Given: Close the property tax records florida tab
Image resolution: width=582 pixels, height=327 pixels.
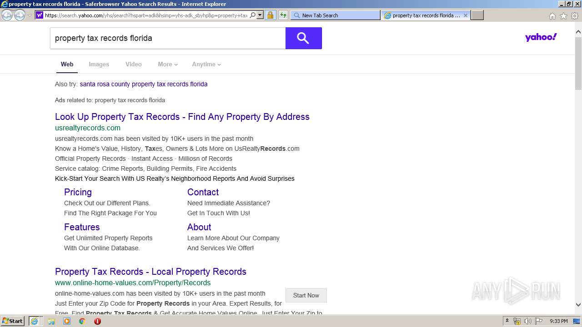Looking at the screenshot, I should 466,15.
